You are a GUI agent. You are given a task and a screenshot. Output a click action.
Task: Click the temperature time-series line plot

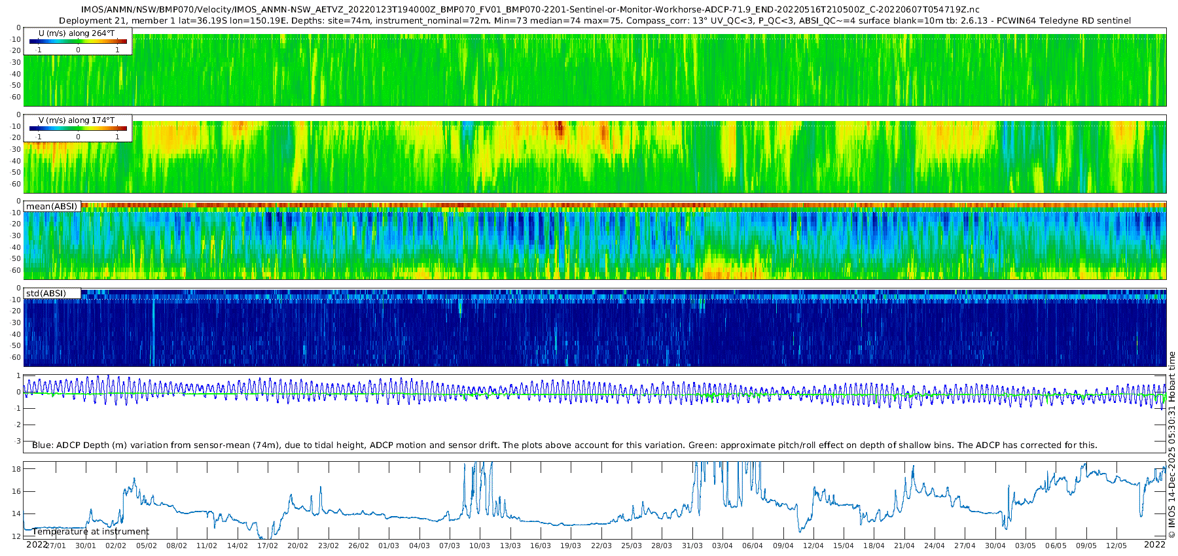click(594, 500)
